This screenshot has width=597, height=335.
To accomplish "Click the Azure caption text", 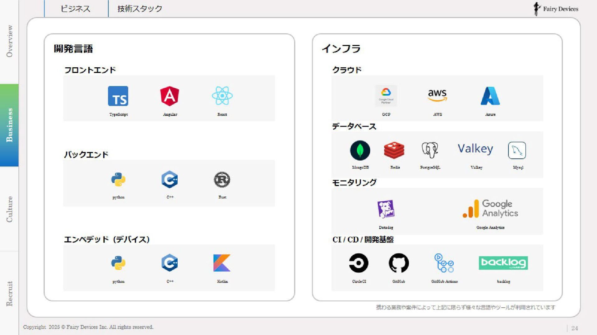I will click(490, 114).
